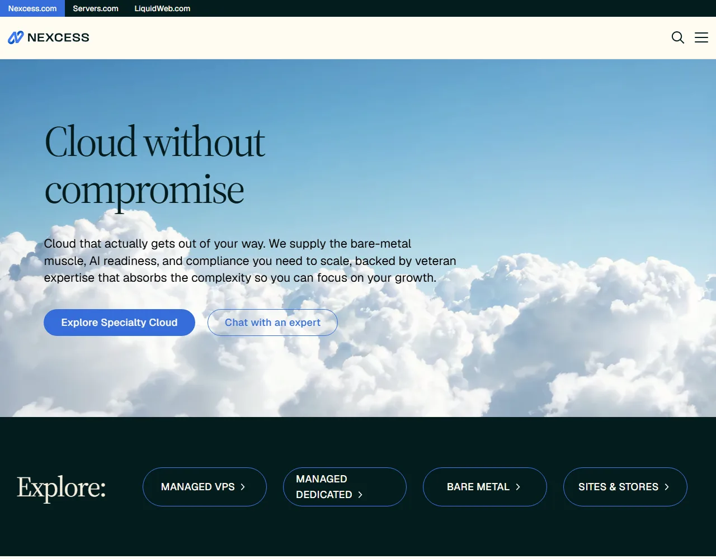Click the "Explore:" heading text

point(62,487)
